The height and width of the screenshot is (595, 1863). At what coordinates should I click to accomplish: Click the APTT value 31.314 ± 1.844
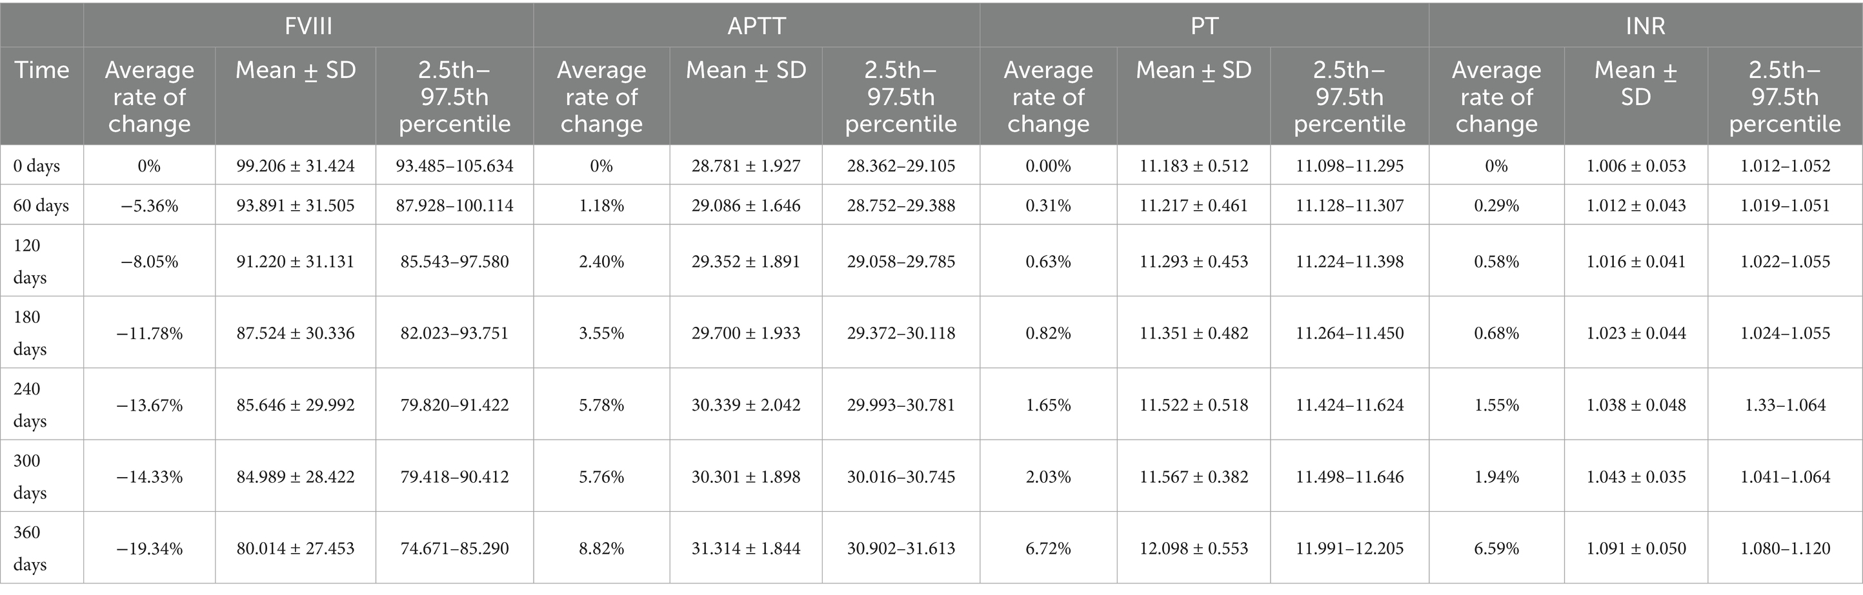[745, 549]
